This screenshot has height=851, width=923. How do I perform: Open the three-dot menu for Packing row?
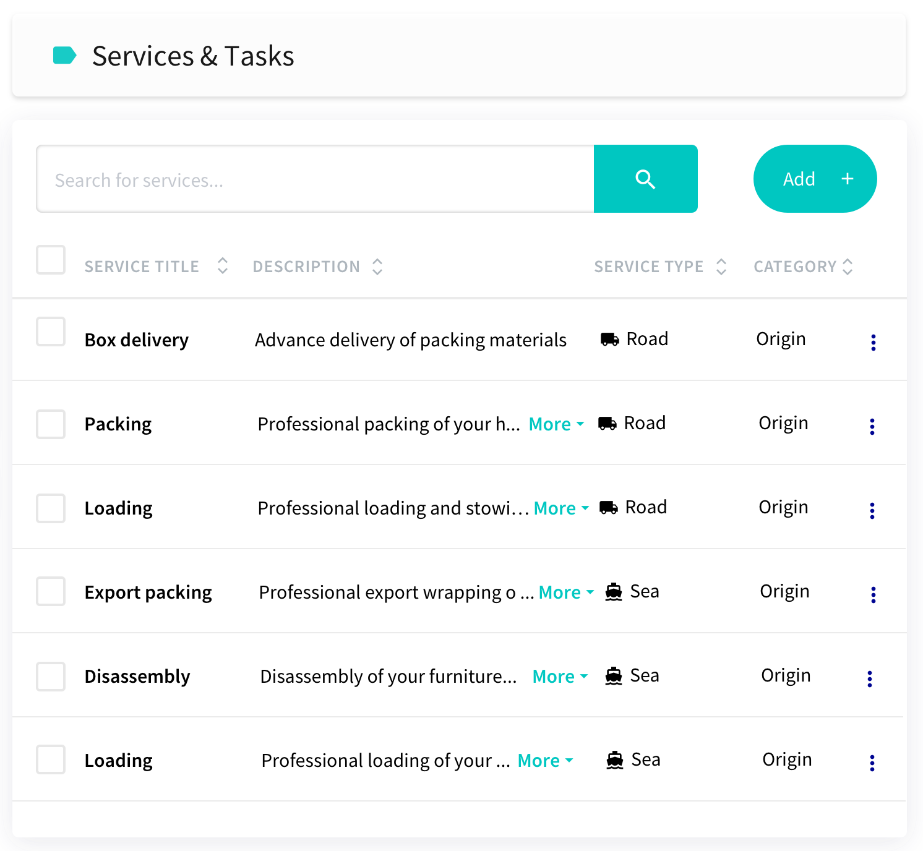point(872,426)
